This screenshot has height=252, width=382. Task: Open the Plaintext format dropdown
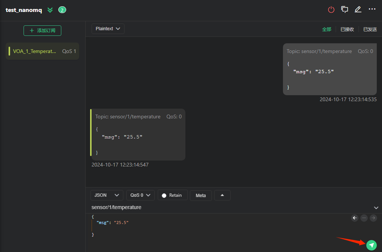point(108,29)
